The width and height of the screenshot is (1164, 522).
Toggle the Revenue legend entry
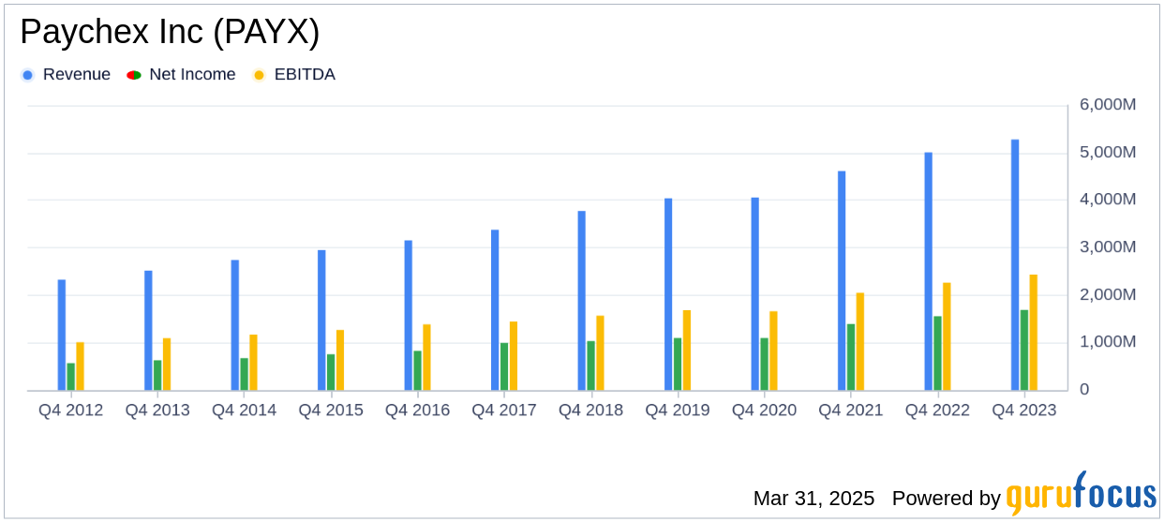pyautogui.click(x=66, y=75)
